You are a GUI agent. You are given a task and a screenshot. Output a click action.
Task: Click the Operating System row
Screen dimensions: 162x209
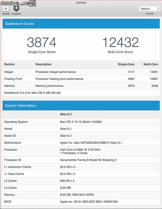click(x=81, y=122)
